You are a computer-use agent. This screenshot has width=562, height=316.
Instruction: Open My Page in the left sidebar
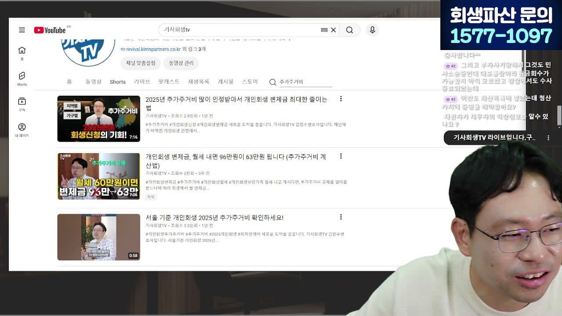pyautogui.click(x=22, y=130)
